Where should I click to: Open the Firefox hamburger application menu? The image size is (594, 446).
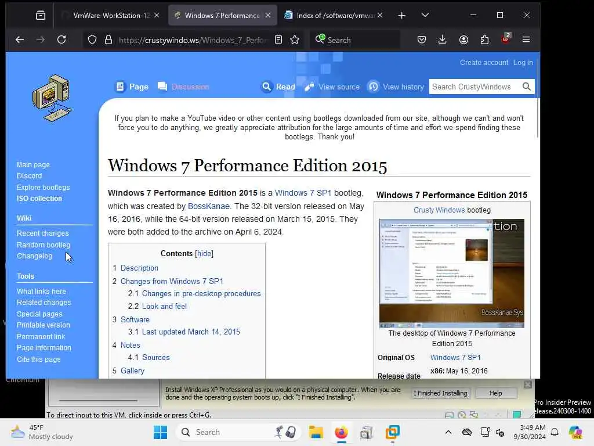click(x=526, y=40)
